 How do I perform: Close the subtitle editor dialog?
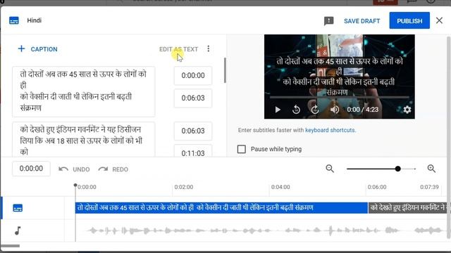pos(439,20)
